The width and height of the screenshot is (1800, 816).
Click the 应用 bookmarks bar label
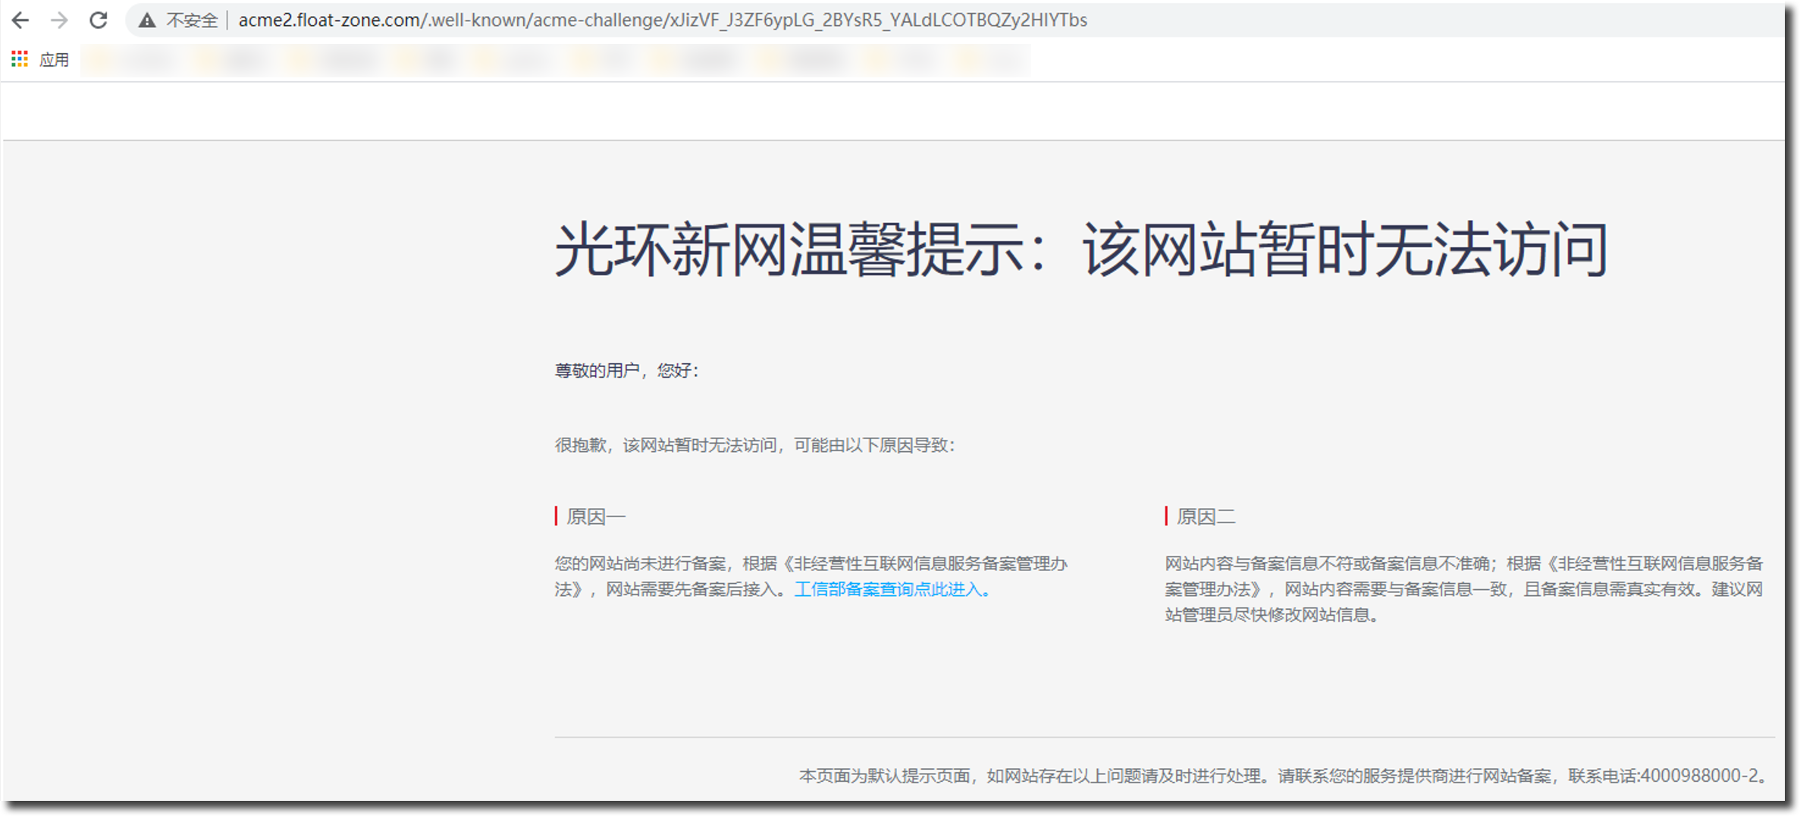tap(54, 60)
